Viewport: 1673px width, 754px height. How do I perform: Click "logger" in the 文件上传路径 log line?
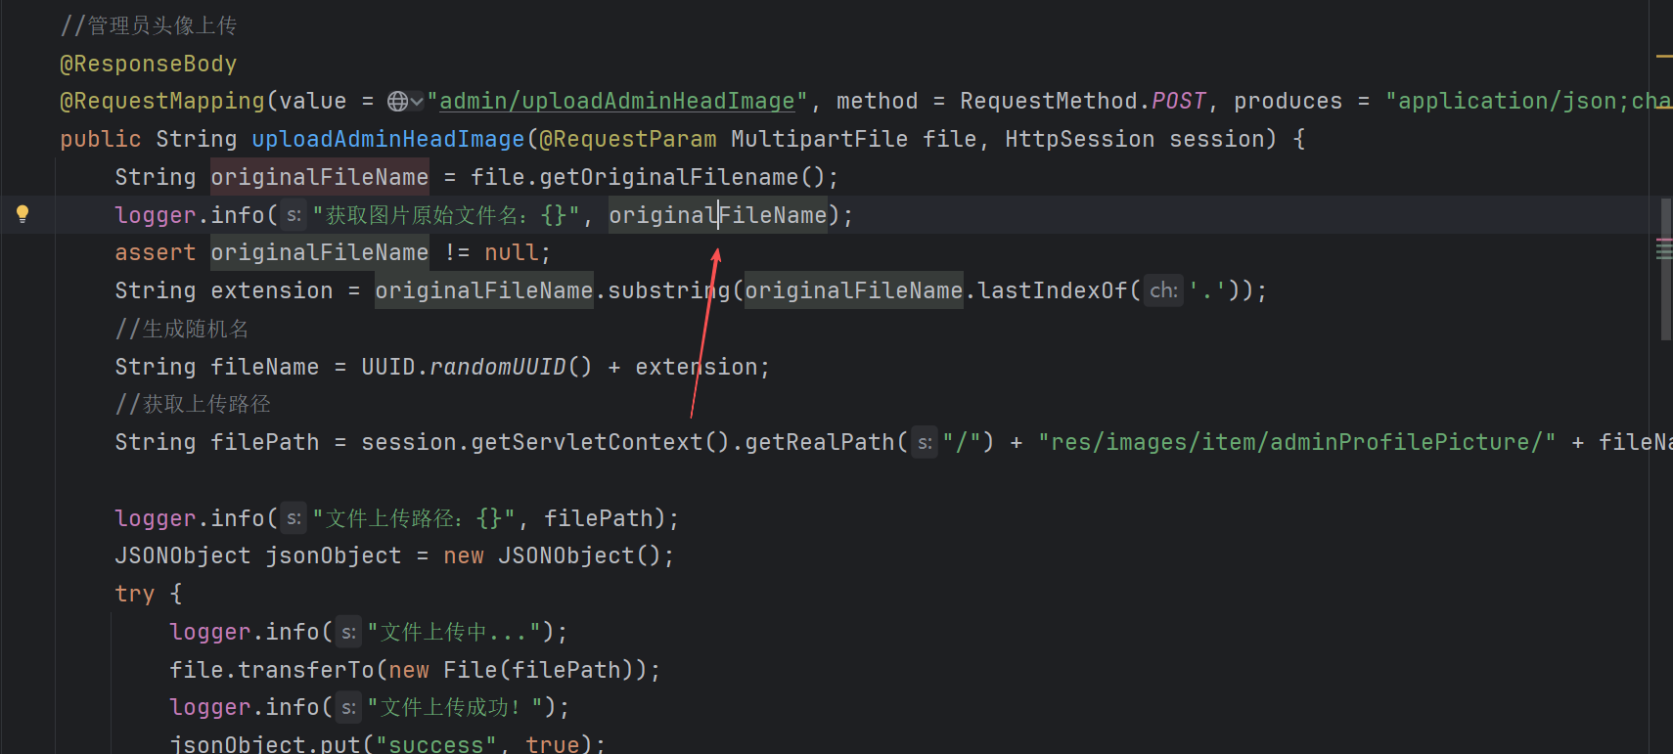(156, 518)
